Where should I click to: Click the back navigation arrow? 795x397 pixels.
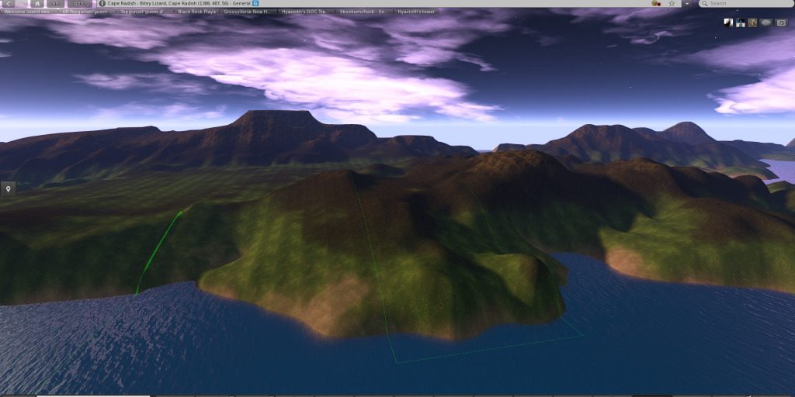[x=9, y=4]
